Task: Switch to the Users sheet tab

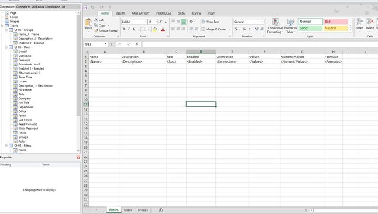Action: 128,210
